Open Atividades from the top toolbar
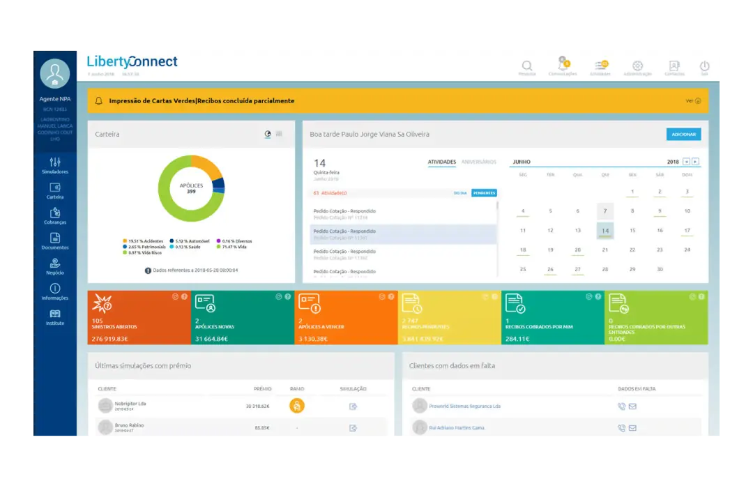The height and width of the screenshot is (488, 753). coord(600,65)
